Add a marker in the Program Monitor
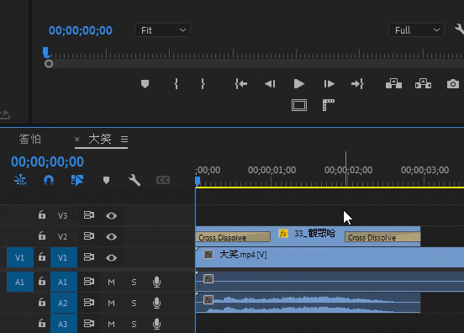Viewport: 464px width, 333px height. point(145,84)
